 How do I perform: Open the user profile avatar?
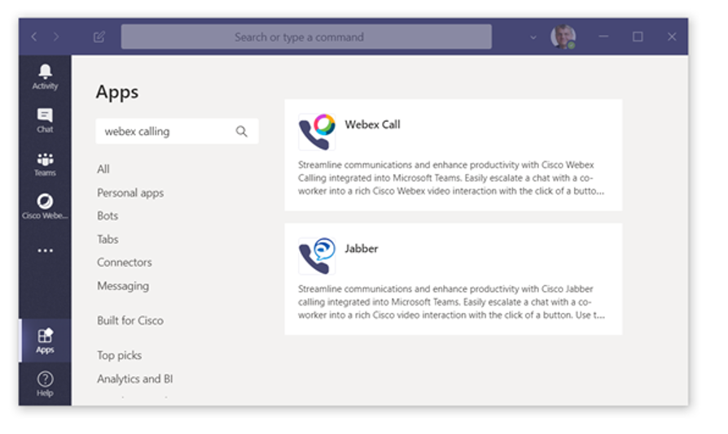pyautogui.click(x=564, y=37)
